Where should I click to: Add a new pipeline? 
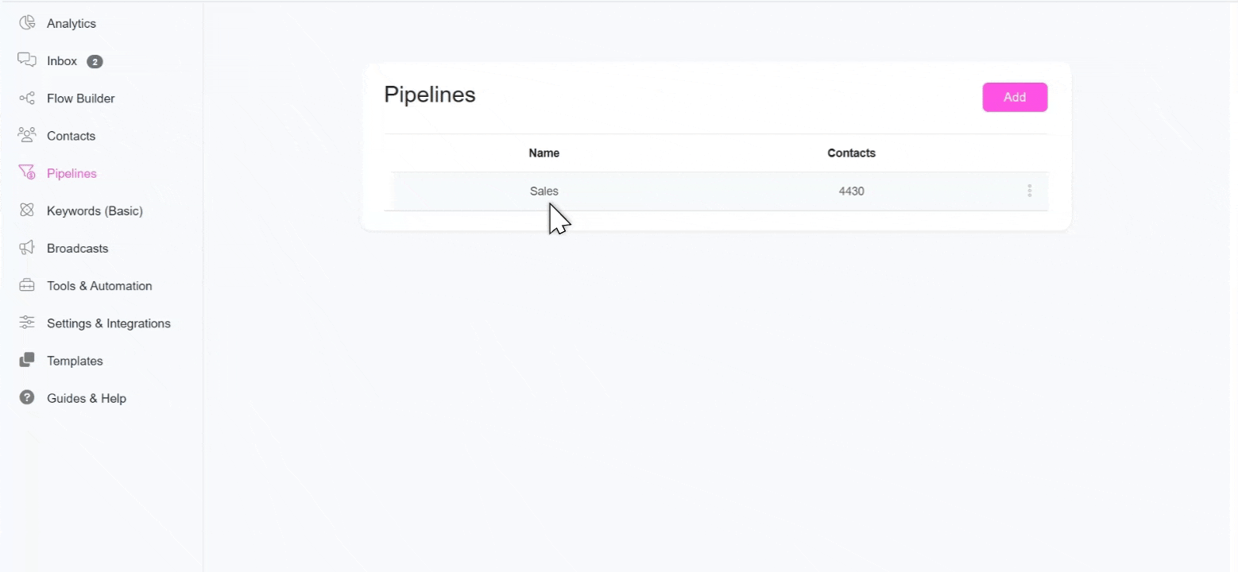1015,97
